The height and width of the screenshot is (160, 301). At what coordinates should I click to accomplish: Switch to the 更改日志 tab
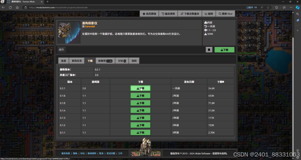click(x=77, y=61)
